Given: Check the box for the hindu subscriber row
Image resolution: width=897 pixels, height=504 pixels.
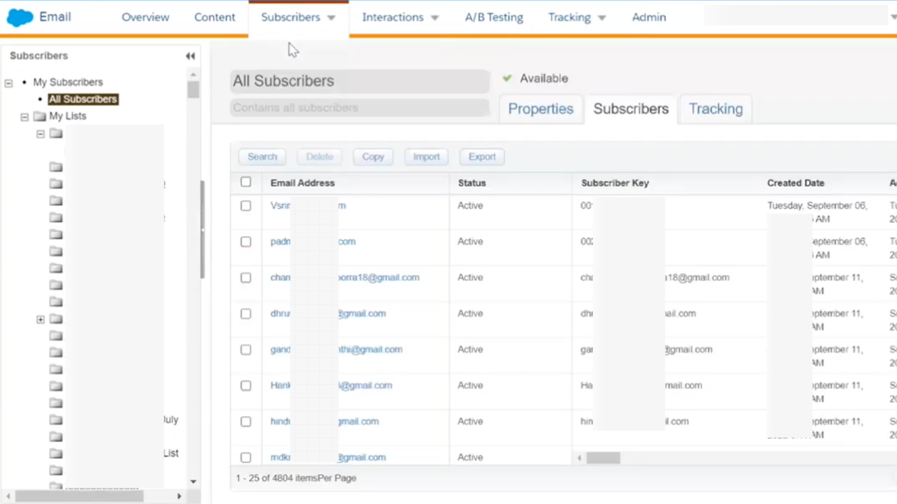Looking at the screenshot, I should [246, 421].
